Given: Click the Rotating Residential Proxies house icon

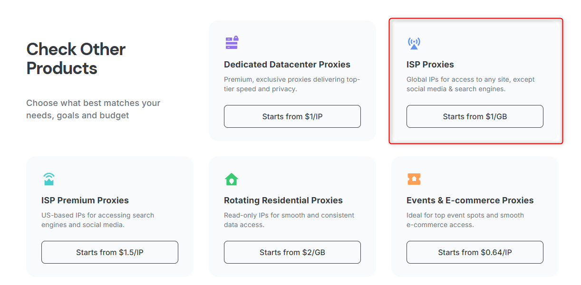Looking at the screenshot, I should pyautogui.click(x=232, y=179).
